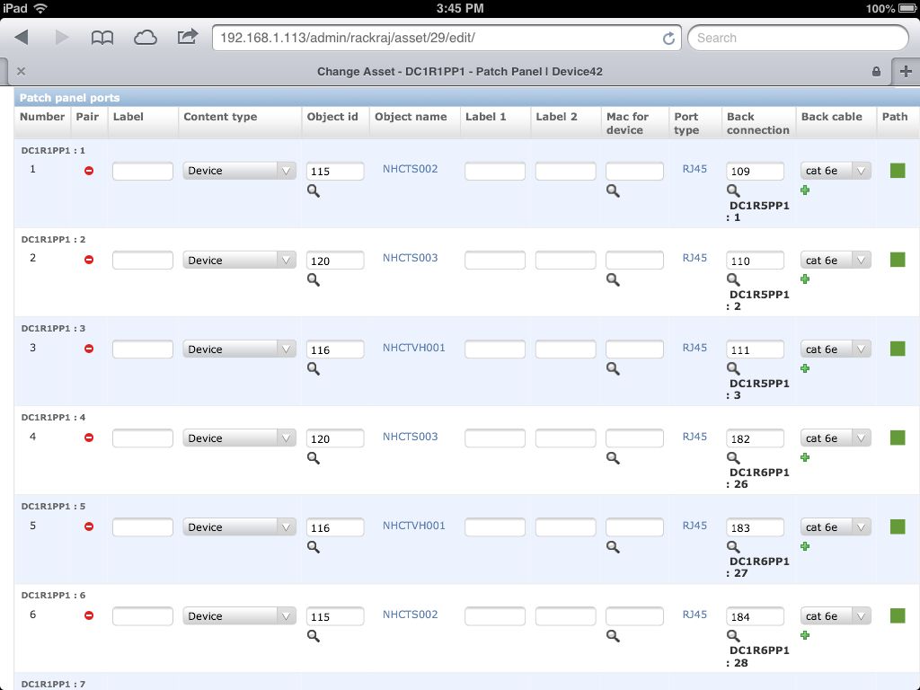Click green Path square for port 1
Screen dimensions: 920x690
[x=898, y=171]
